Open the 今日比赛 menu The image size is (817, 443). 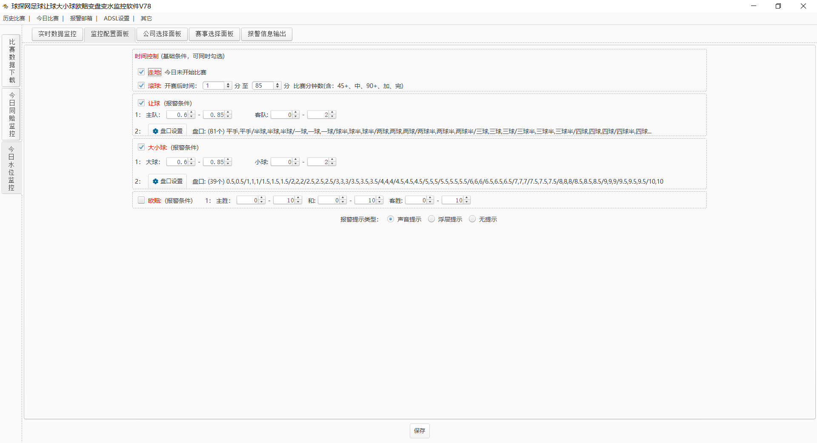tap(48, 18)
